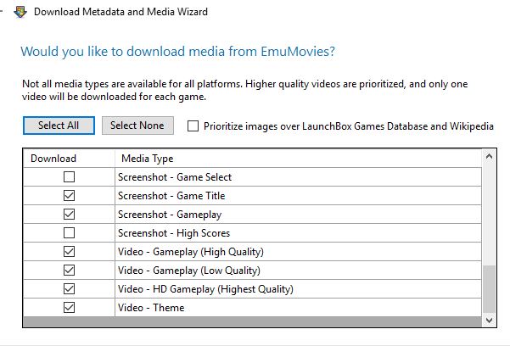Uncheck Video - Gameplay (Low Quality) checkbox
510x346 pixels.
point(69,271)
